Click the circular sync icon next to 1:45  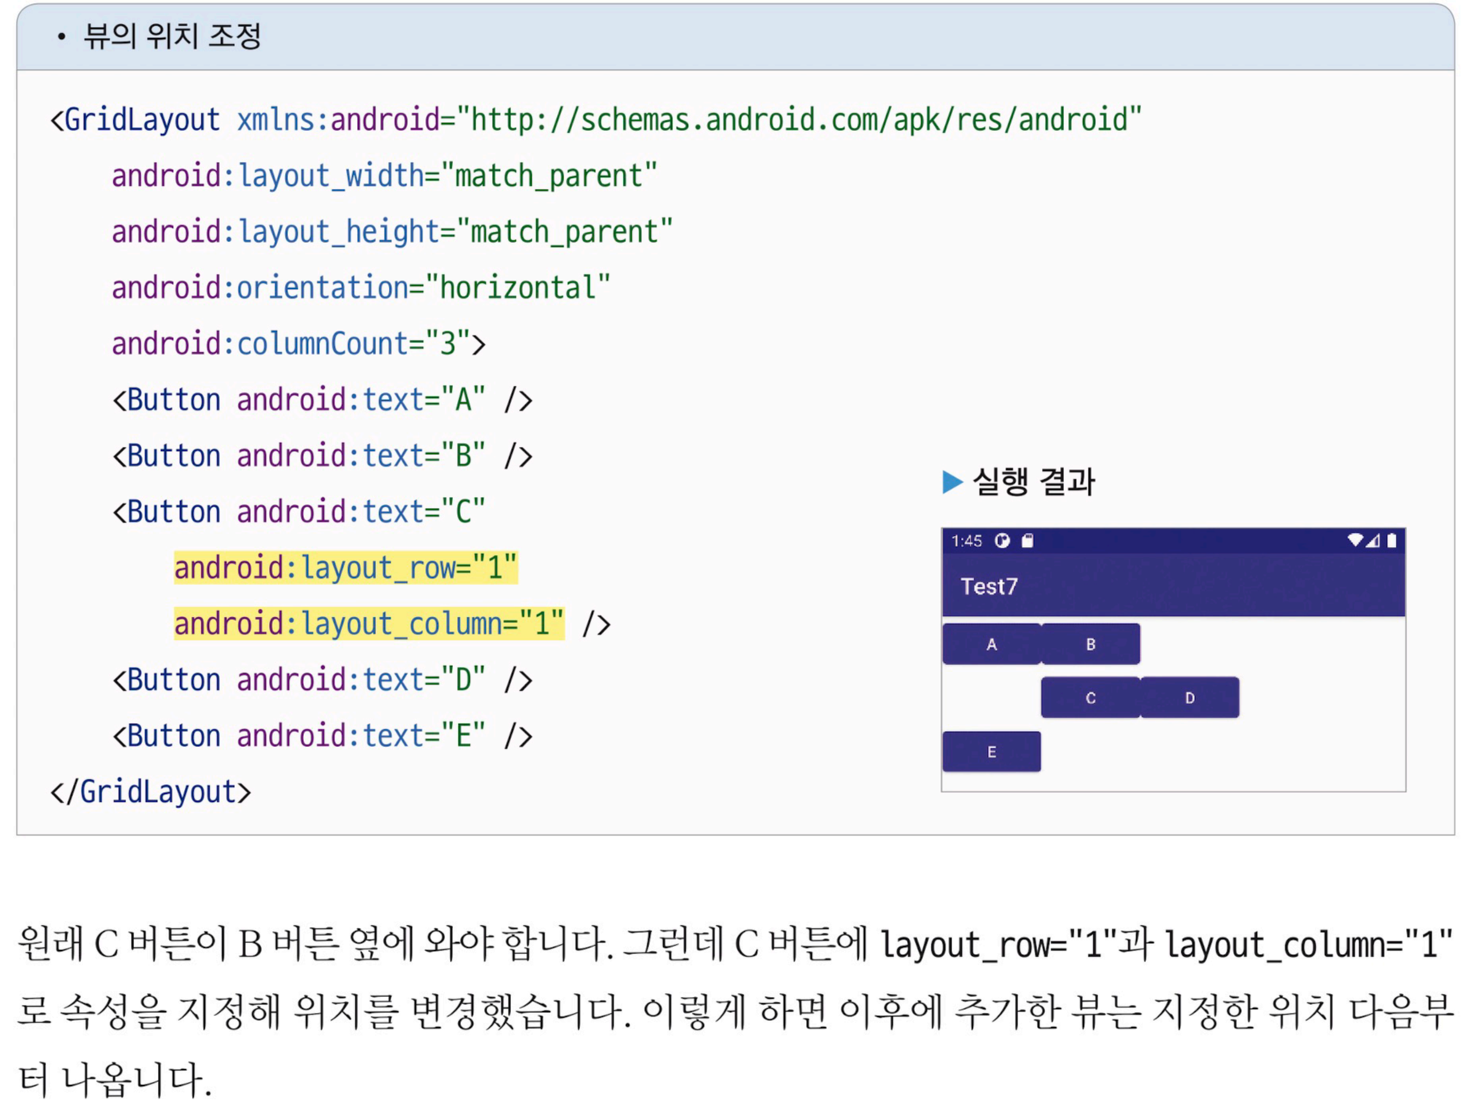click(1002, 541)
